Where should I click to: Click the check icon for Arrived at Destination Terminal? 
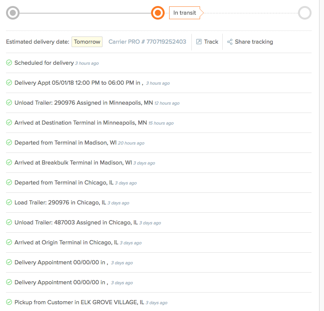tap(9, 122)
